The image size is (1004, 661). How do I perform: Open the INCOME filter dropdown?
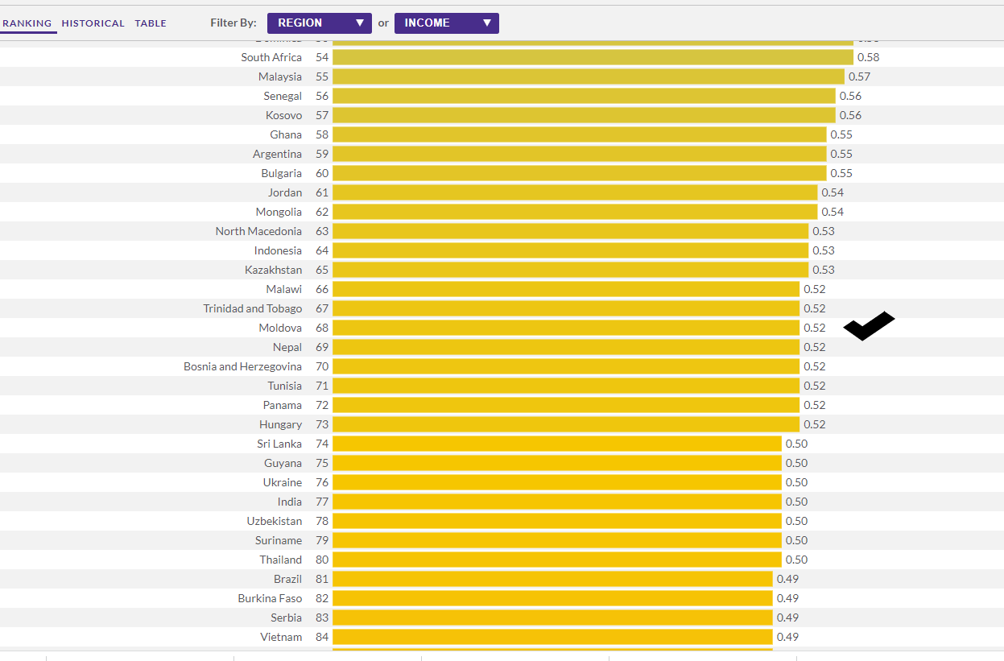click(446, 23)
